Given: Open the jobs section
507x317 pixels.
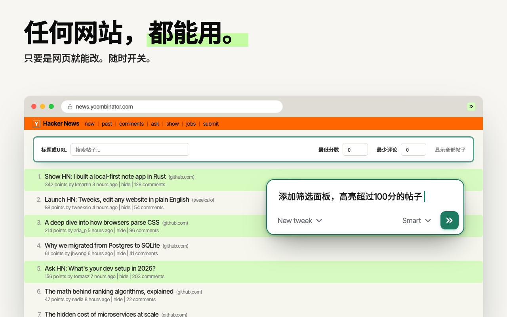Looking at the screenshot, I should [x=191, y=124].
